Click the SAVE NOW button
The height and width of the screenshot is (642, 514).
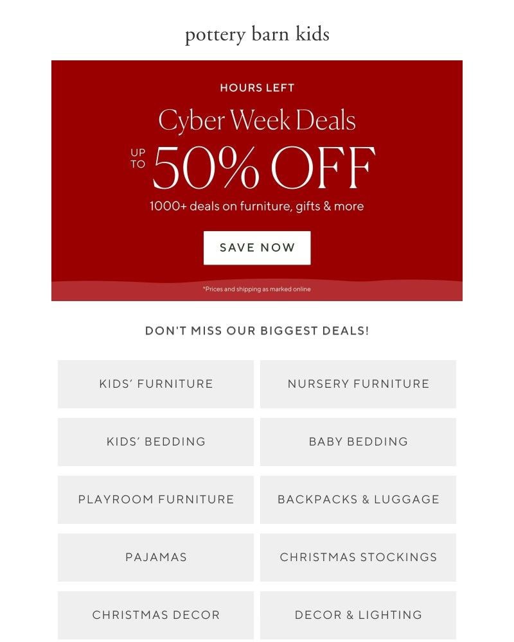256,247
